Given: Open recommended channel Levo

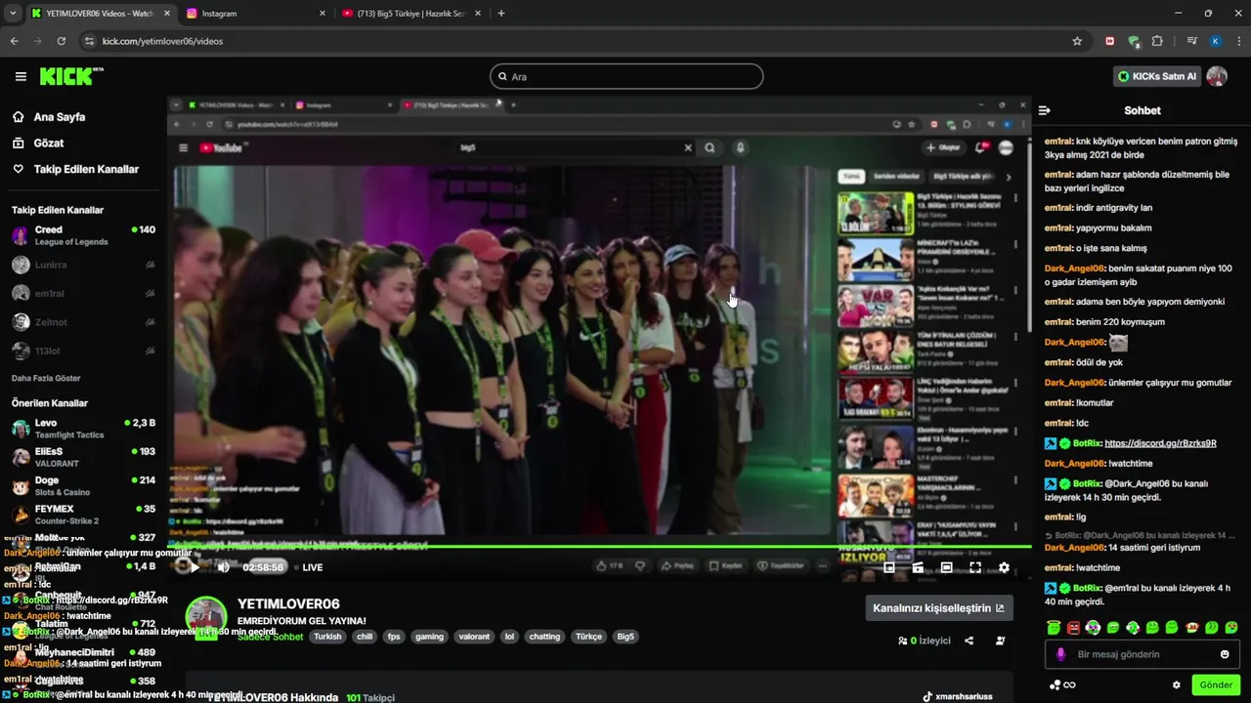Looking at the screenshot, I should (83, 429).
